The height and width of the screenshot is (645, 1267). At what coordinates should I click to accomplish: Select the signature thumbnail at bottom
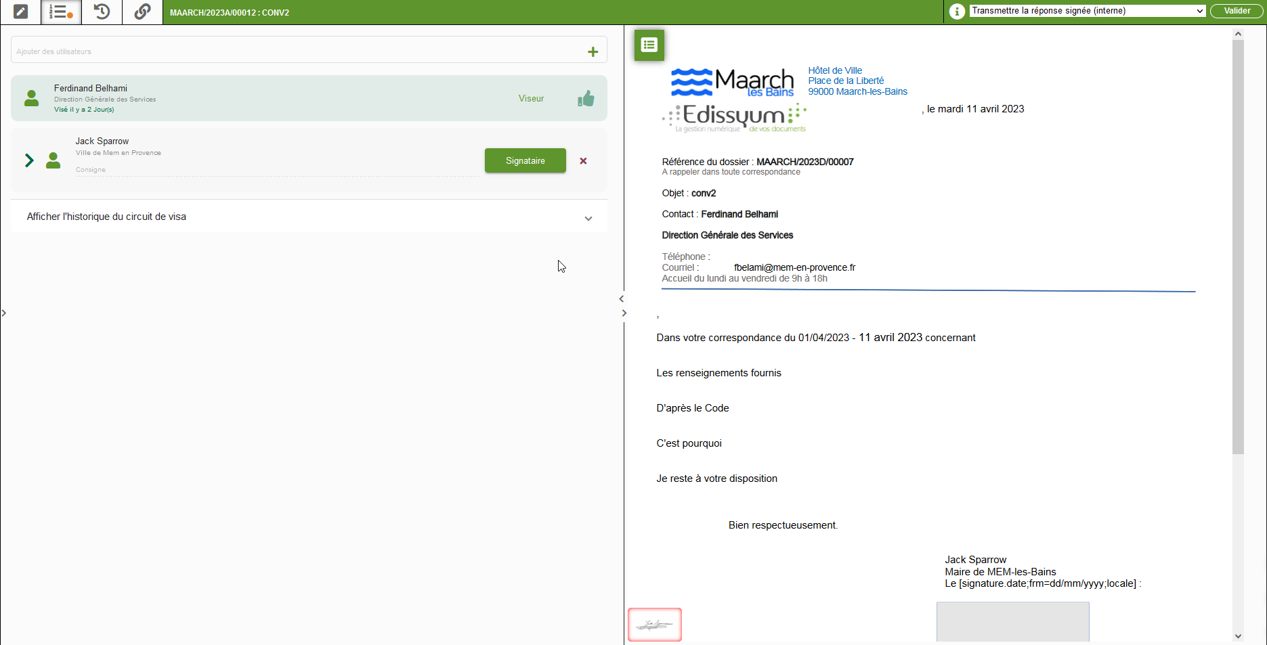tap(654, 625)
